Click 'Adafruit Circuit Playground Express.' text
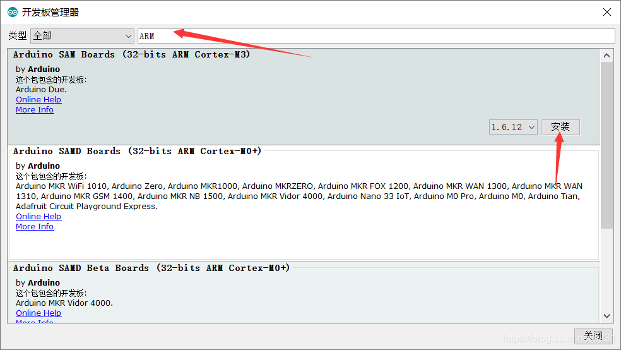 coord(86,207)
